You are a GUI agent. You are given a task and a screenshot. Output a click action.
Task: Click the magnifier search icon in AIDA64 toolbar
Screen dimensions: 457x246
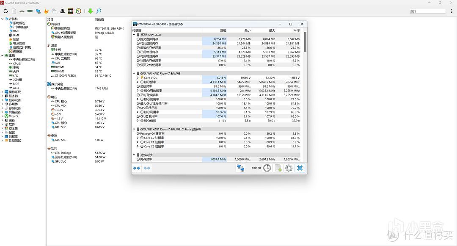pos(99,11)
